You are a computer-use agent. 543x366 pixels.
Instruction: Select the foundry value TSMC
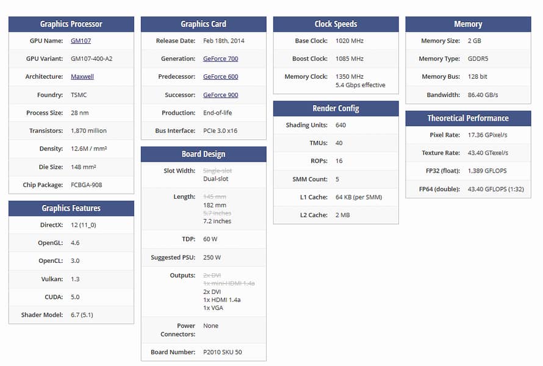(x=79, y=95)
